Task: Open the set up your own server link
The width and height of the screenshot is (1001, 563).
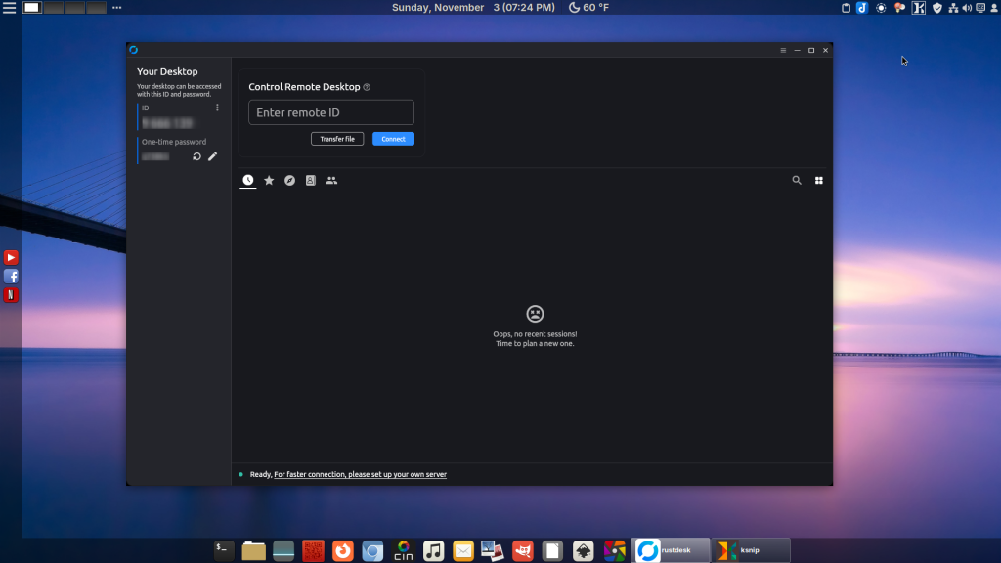Action: (360, 474)
